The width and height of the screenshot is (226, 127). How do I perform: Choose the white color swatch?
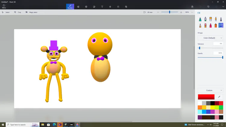tap(200, 103)
